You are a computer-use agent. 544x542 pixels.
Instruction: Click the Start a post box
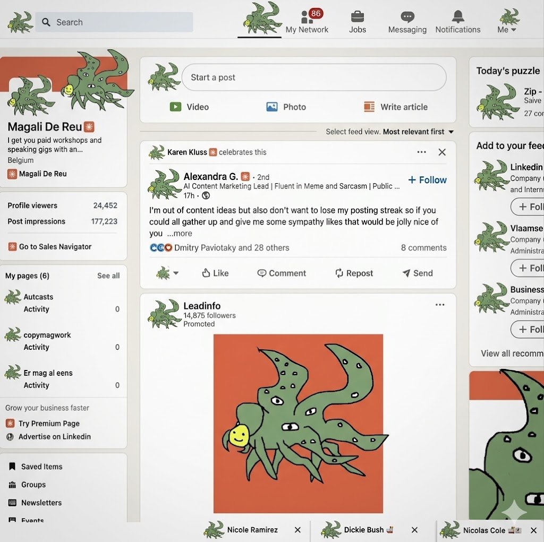pyautogui.click(x=314, y=78)
